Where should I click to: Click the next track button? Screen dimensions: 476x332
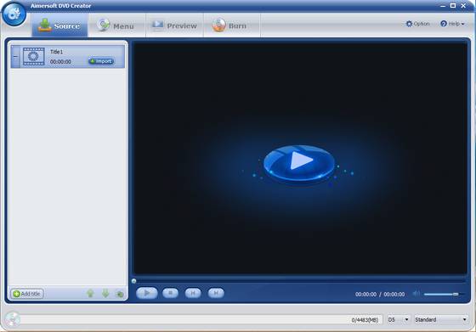(216, 293)
